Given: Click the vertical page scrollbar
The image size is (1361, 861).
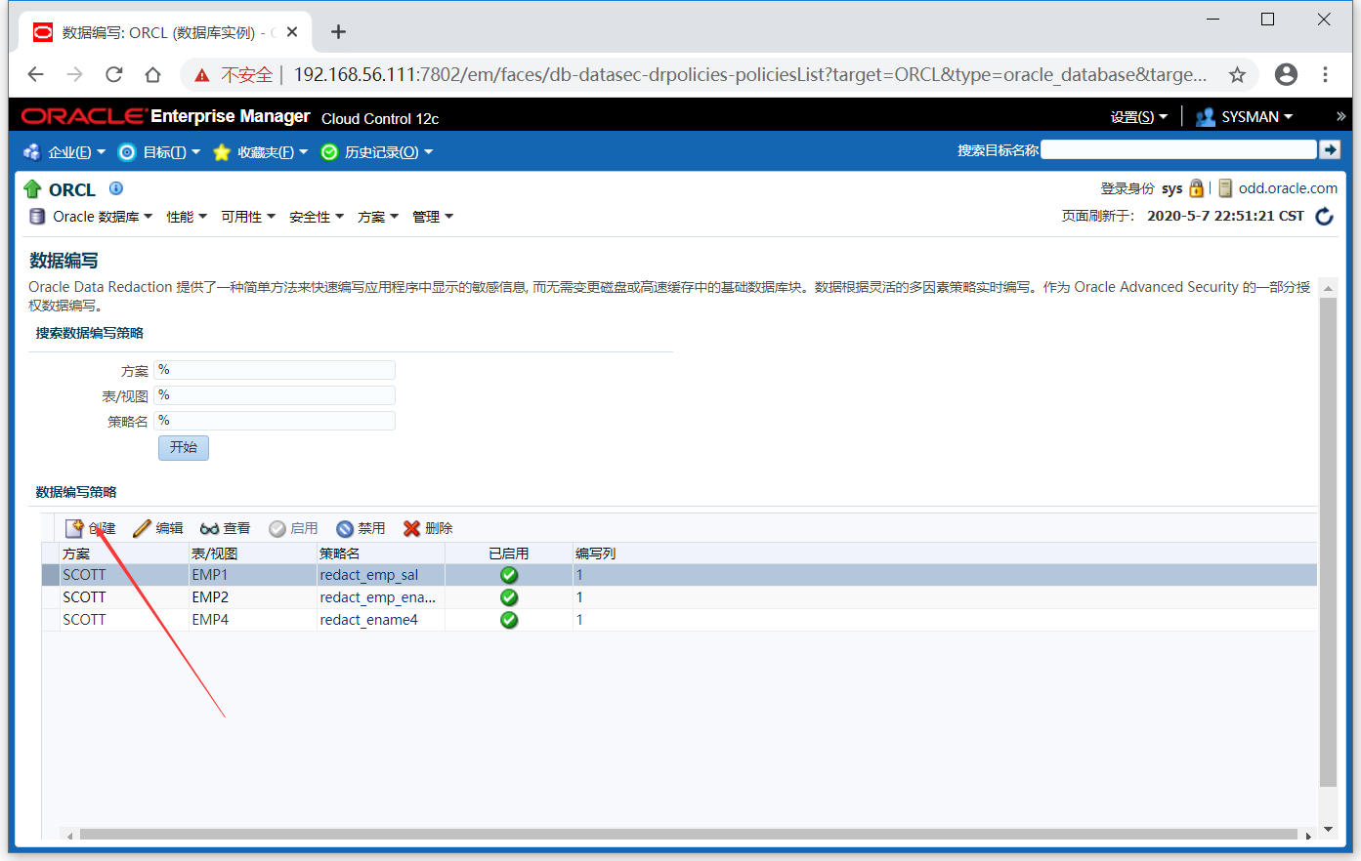Looking at the screenshot, I should [1328, 542].
